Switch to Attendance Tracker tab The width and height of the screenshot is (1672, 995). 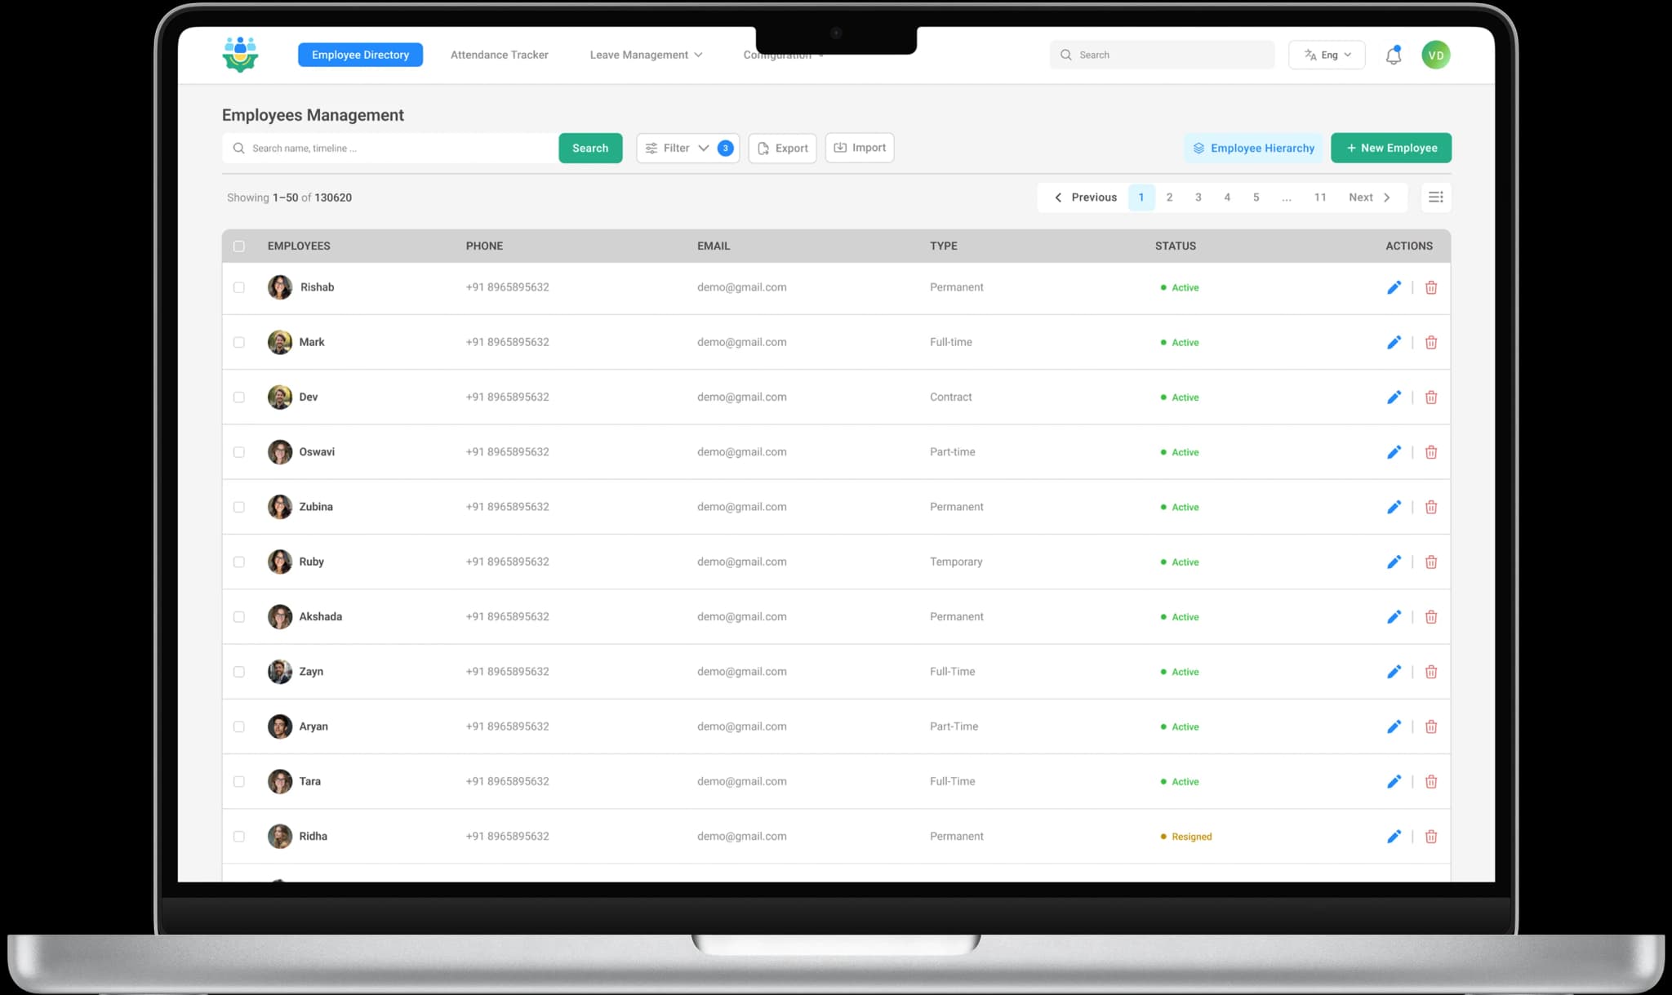pyautogui.click(x=499, y=55)
